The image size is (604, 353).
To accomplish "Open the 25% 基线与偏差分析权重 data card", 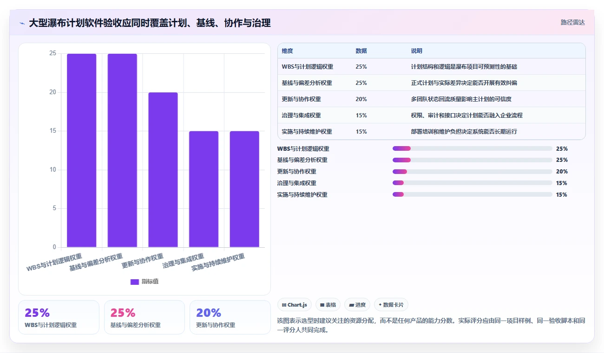I will pos(144,317).
